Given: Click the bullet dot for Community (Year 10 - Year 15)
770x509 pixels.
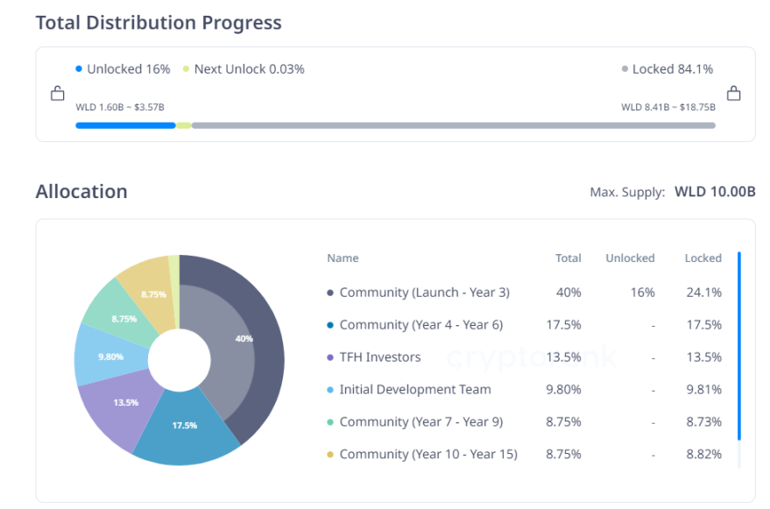Looking at the screenshot, I should 330,455.
